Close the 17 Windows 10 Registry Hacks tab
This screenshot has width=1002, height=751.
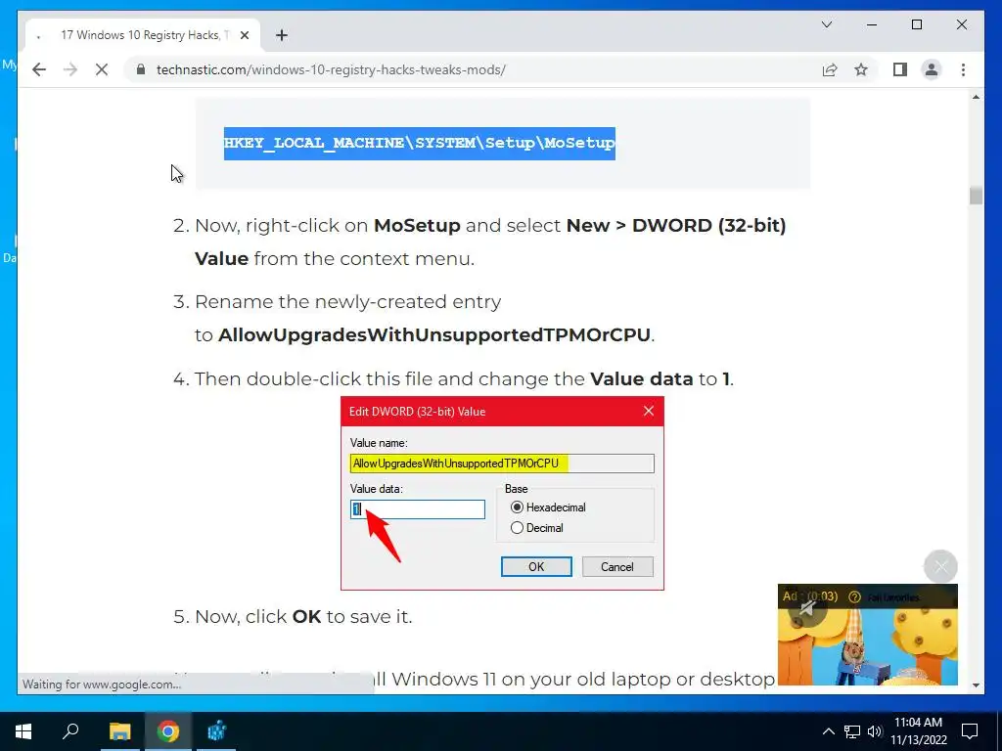point(244,35)
